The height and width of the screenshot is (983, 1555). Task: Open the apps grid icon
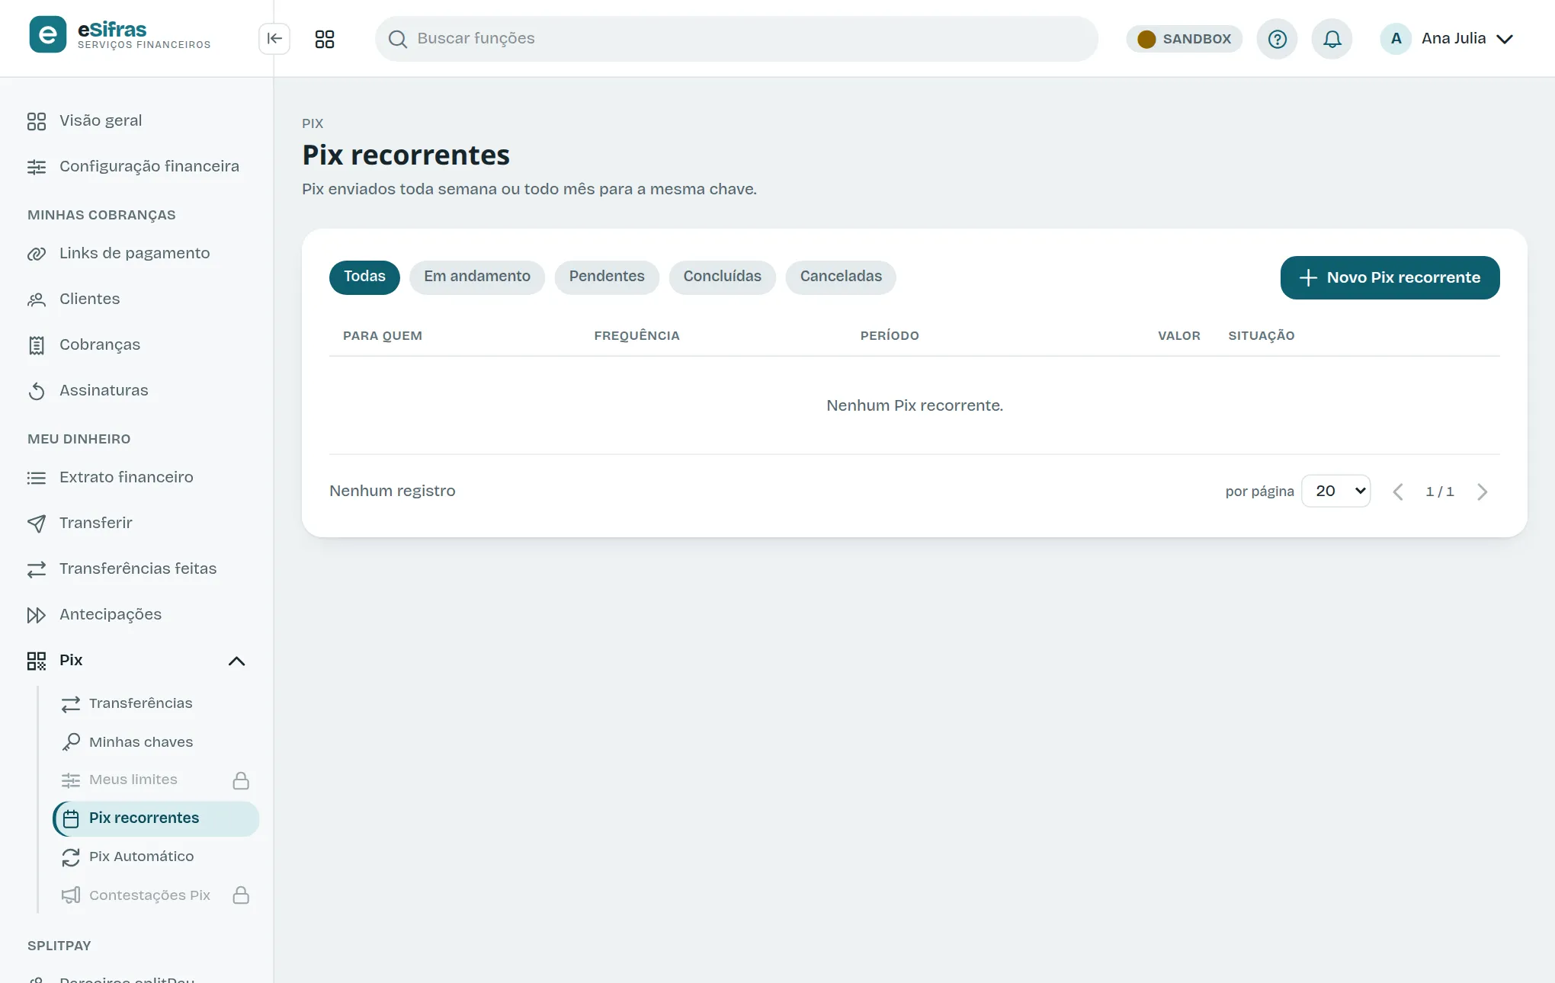(x=325, y=39)
